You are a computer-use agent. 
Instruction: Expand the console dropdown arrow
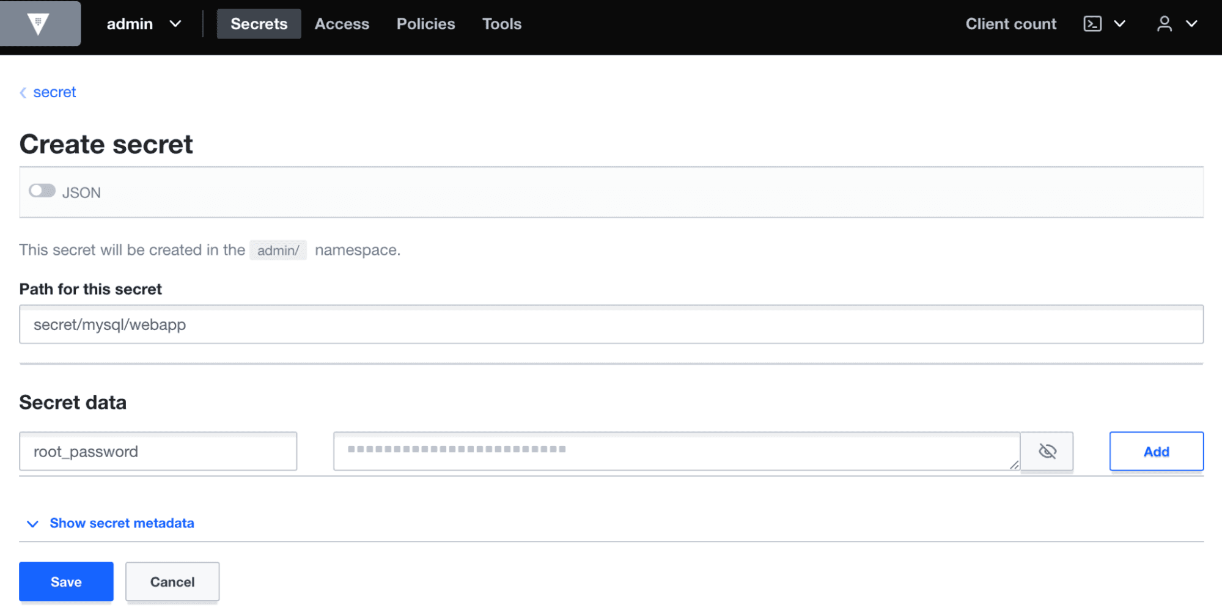(x=1119, y=24)
